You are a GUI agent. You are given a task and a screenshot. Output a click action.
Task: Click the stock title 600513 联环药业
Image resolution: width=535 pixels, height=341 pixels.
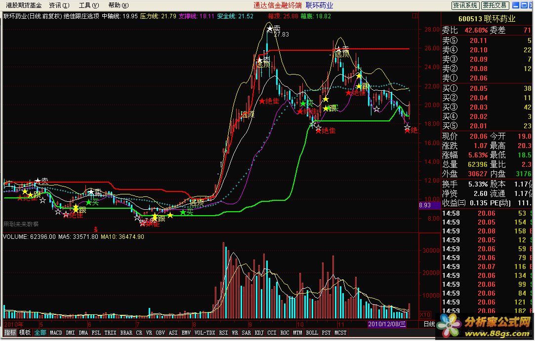487,19
